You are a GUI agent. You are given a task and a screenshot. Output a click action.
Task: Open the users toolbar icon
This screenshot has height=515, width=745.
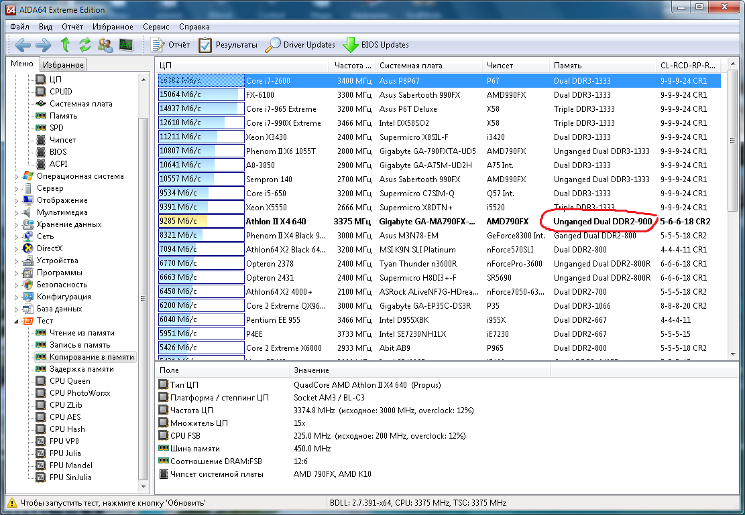[x=105, y=45]
